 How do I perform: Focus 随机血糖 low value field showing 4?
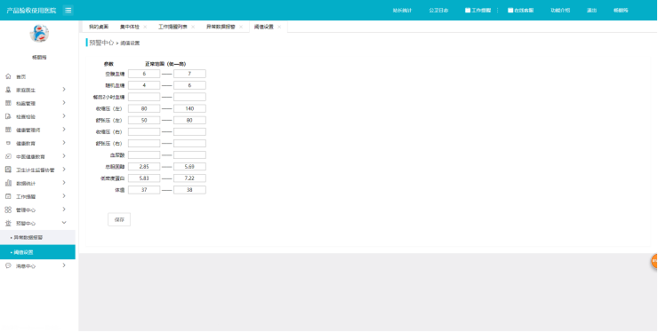(x=144, y=85)
